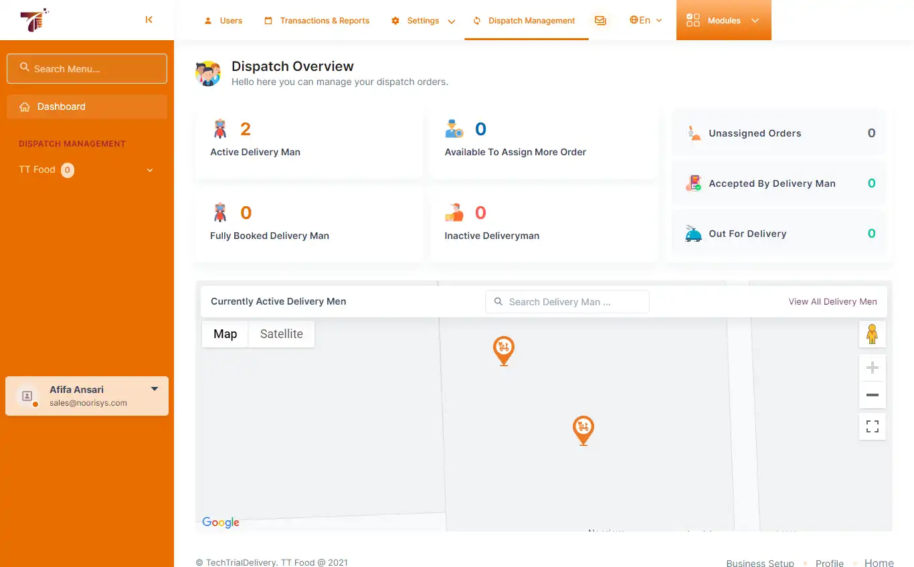The height and width of the screenshot is (567, 914).
Task: Select the TT Food company logo
Action: [33, 19]
